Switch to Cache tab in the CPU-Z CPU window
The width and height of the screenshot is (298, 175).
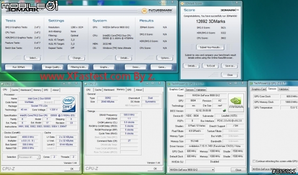14,90
